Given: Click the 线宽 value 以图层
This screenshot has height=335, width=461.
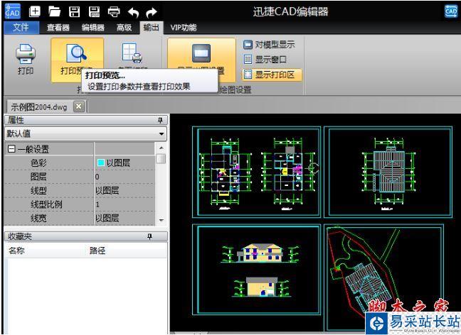Looking at the screenshot, I should tap(124, 218).
